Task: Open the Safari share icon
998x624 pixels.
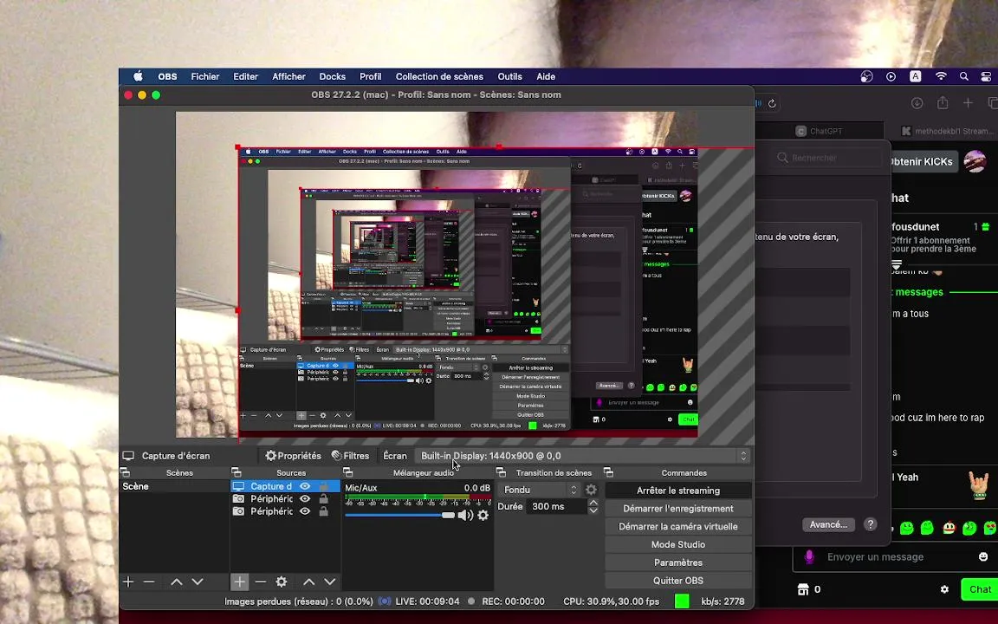Action: point(943,103)
